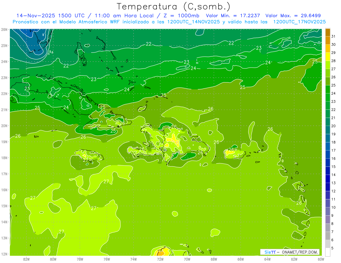Click the longitude axis label 70W
Viewport: 341px width, 263px height.
click(x=187, y=259)
